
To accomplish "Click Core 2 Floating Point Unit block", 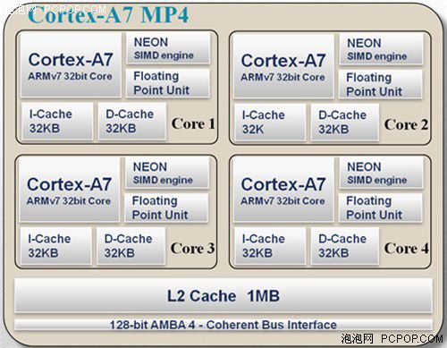I will (381, 84).
